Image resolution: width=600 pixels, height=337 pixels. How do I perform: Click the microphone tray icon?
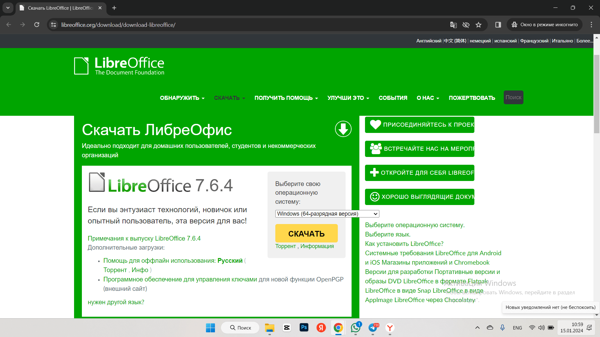(502, 328)
